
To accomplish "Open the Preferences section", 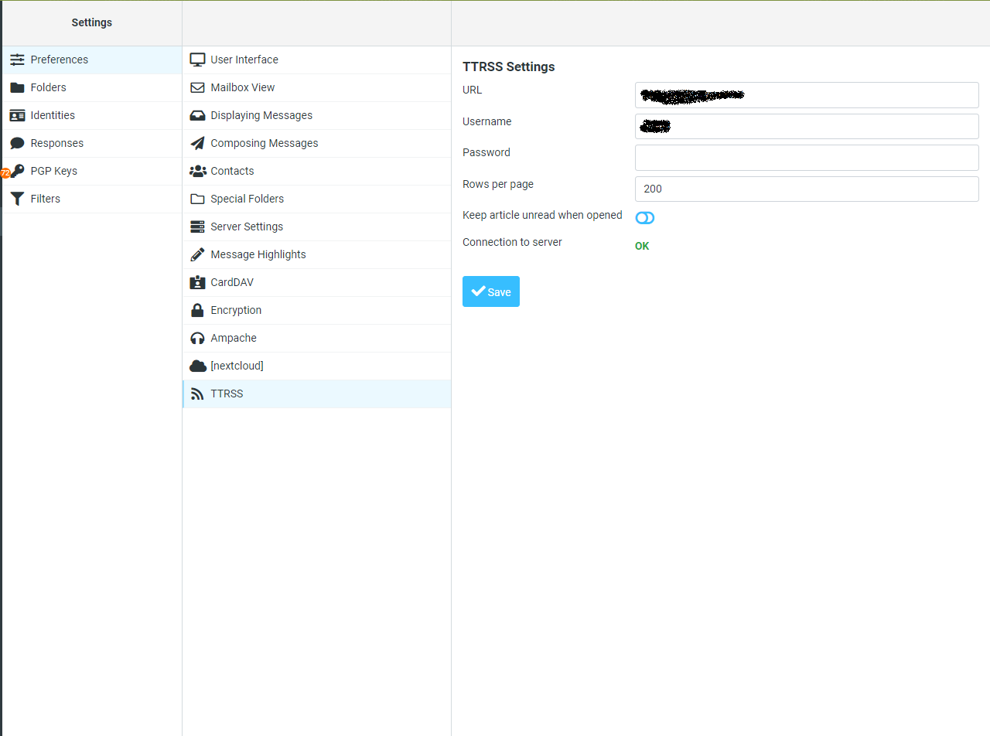I will [92, 60].
